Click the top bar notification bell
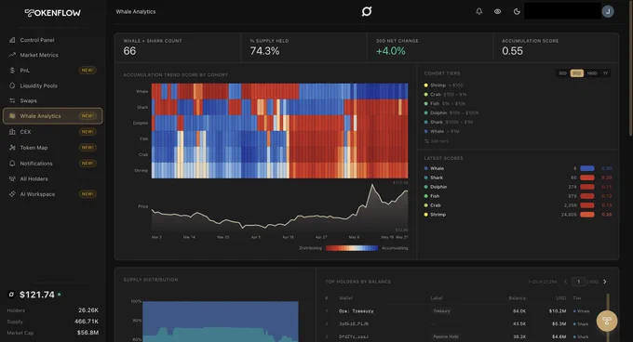Screen dimensions: 633x342 (478, 11)
